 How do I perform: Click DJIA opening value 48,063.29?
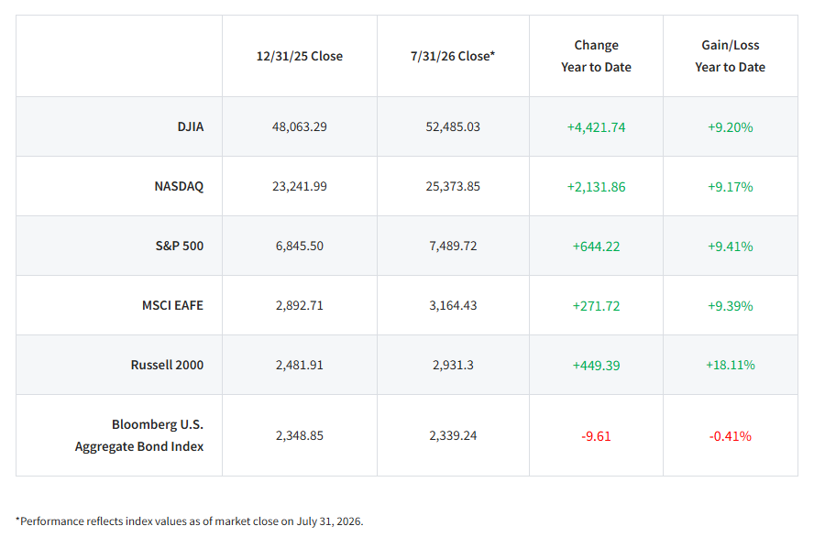click(300, 126)
